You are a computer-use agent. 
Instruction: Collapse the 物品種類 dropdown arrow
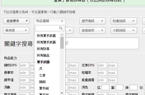tap(62, 21)
